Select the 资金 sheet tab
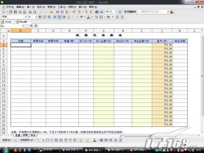 33,135
